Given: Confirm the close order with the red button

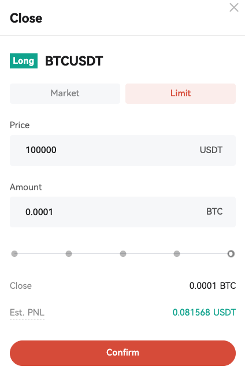Looking at the screenshot, I should [122, 353].
